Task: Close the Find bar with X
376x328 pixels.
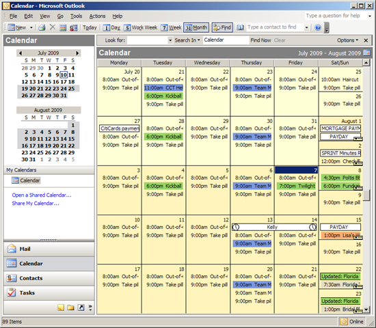Action: 366,40
